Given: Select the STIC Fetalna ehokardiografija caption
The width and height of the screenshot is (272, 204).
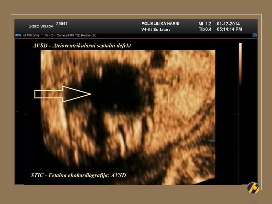Looking at the screenshot, I should [78, 175].
